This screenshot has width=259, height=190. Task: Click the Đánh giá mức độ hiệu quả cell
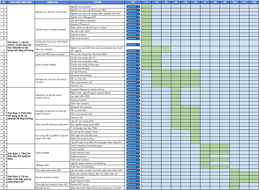[97, 135]
